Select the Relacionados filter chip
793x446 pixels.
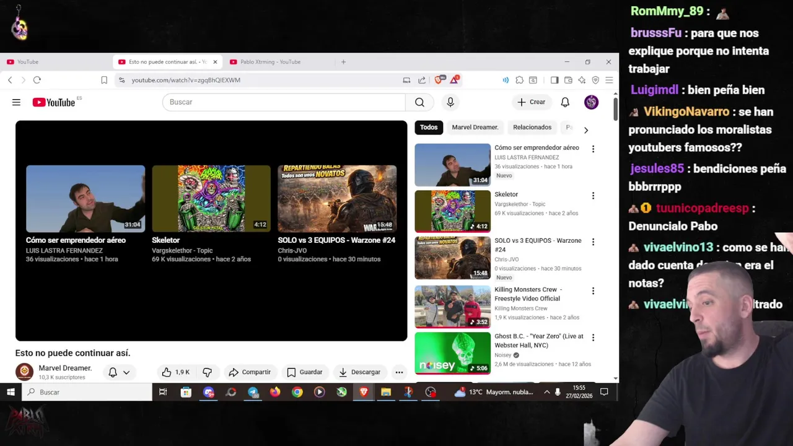pos(532,127)
